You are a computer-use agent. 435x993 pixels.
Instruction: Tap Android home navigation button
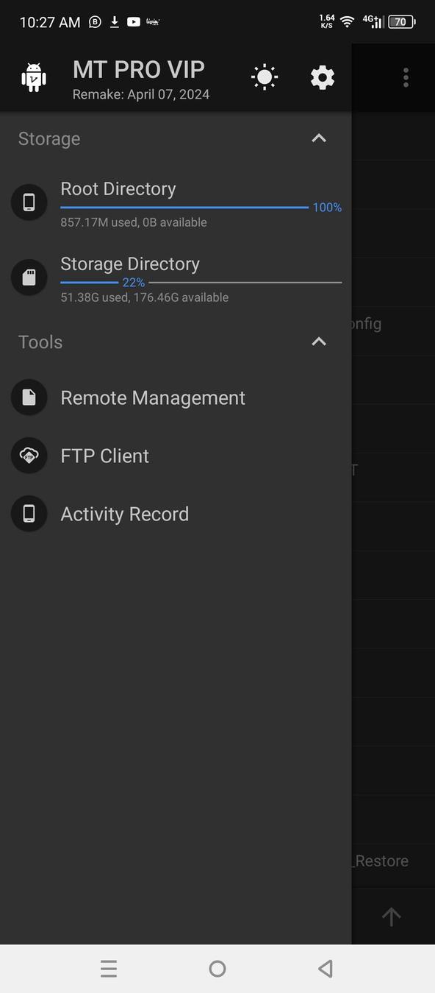coord(217,969)
